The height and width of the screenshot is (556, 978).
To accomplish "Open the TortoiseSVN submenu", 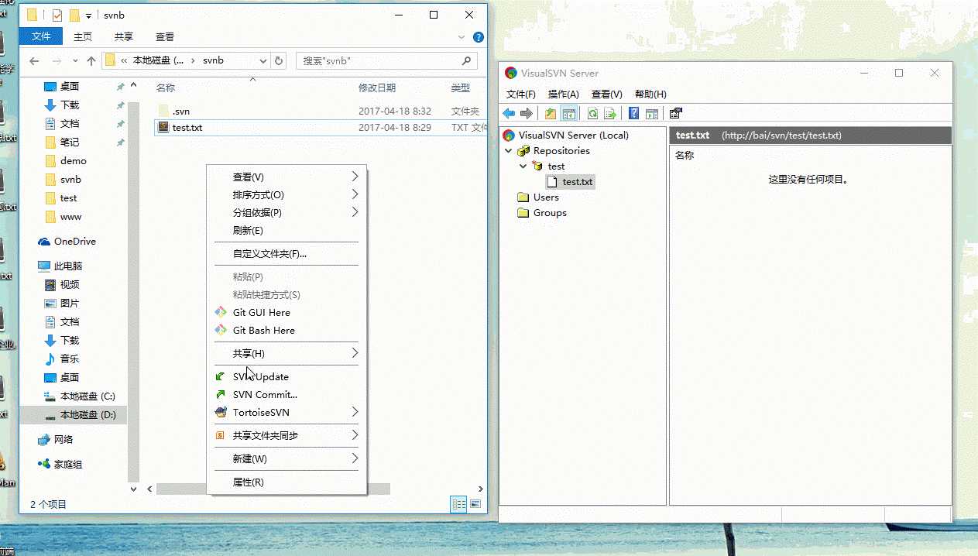I will (x=287, y=413).
